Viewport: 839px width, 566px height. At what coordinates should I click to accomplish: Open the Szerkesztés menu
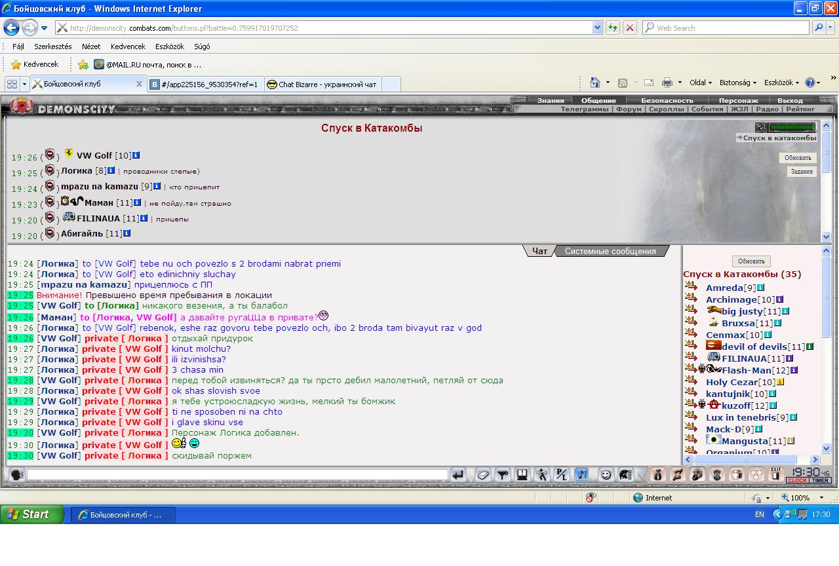[x=53, y=47]
